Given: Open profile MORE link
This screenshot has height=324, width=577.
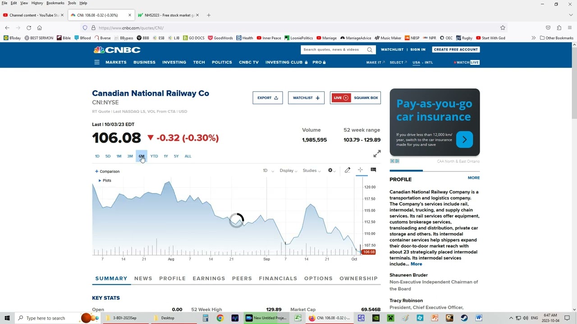Looking at the screenshot, I should (473, 178).
